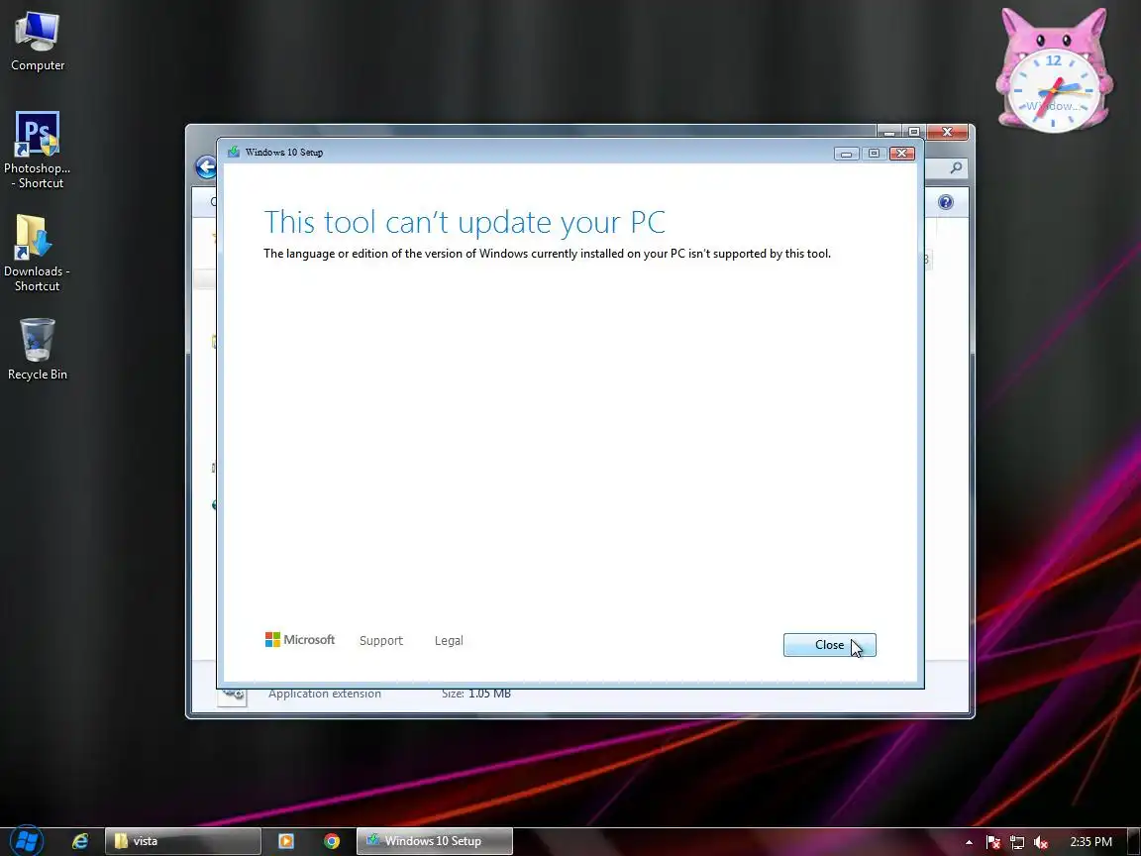Show hidden tray icons arrow
This screenshot has height=856, width=1141.
(969, 842)
